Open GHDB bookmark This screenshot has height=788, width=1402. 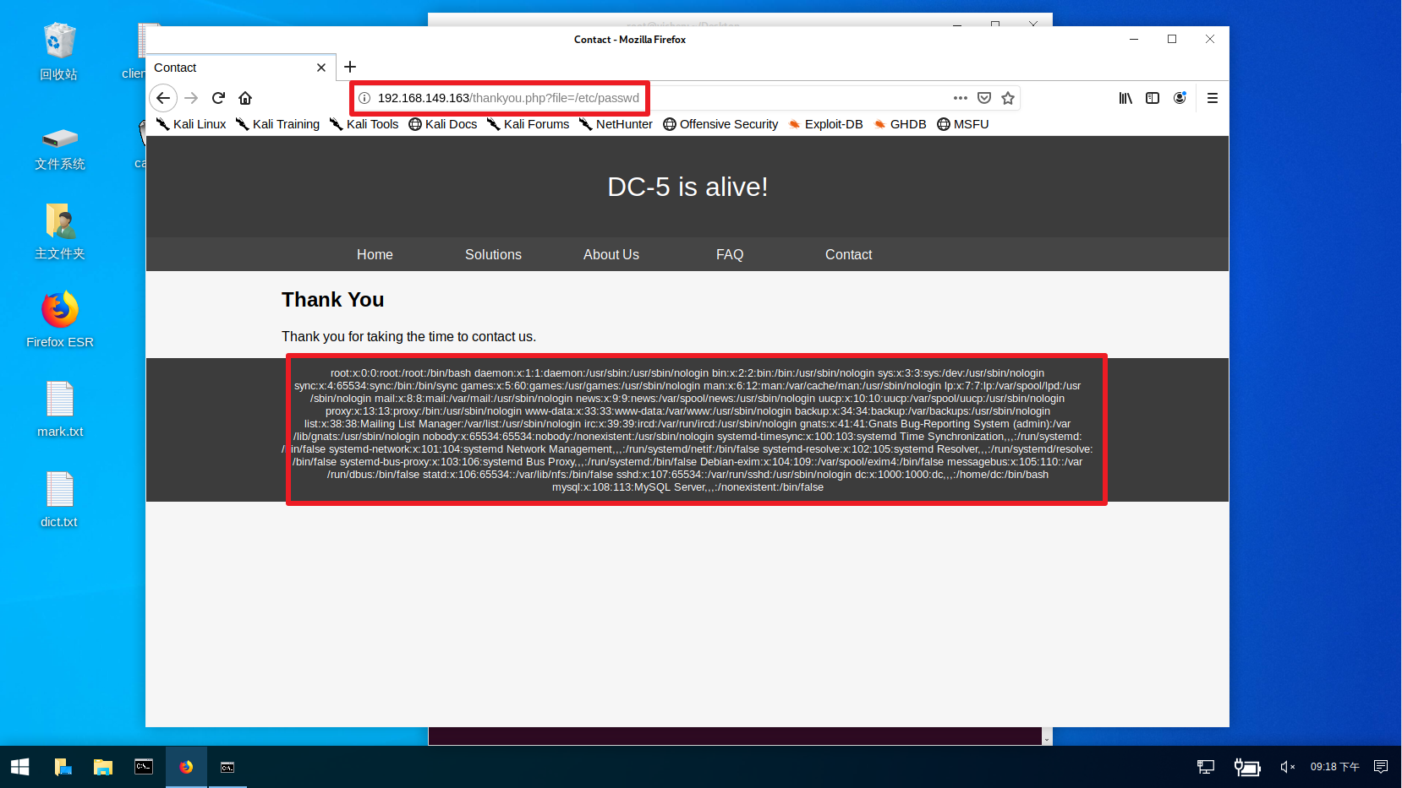[x=900, y=124]
